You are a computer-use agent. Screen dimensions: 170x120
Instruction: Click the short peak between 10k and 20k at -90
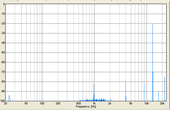point(158,96)
